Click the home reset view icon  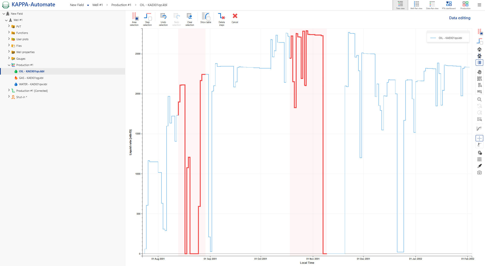(x=479, y=50)
